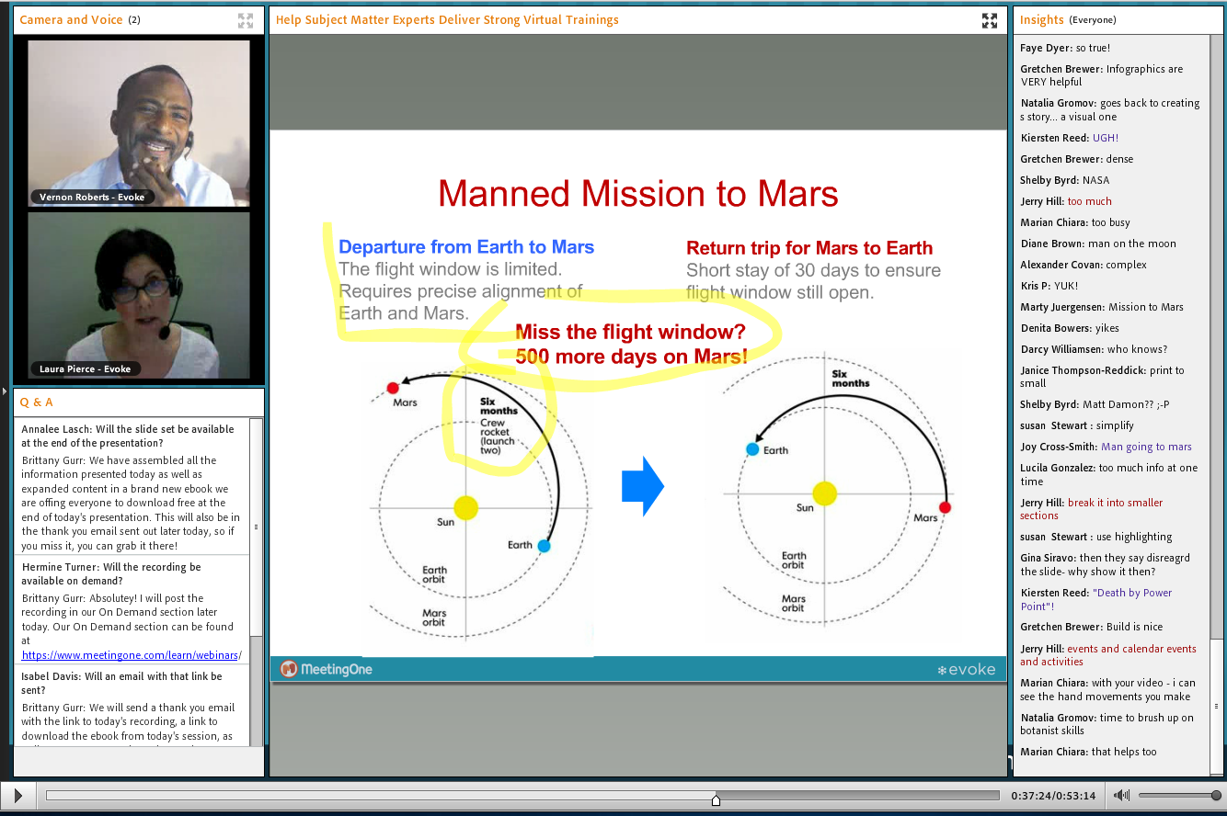The image size is (1227, 816).
Task: Click the MeetingOne logo on slide footer
Action: point(327,669)
